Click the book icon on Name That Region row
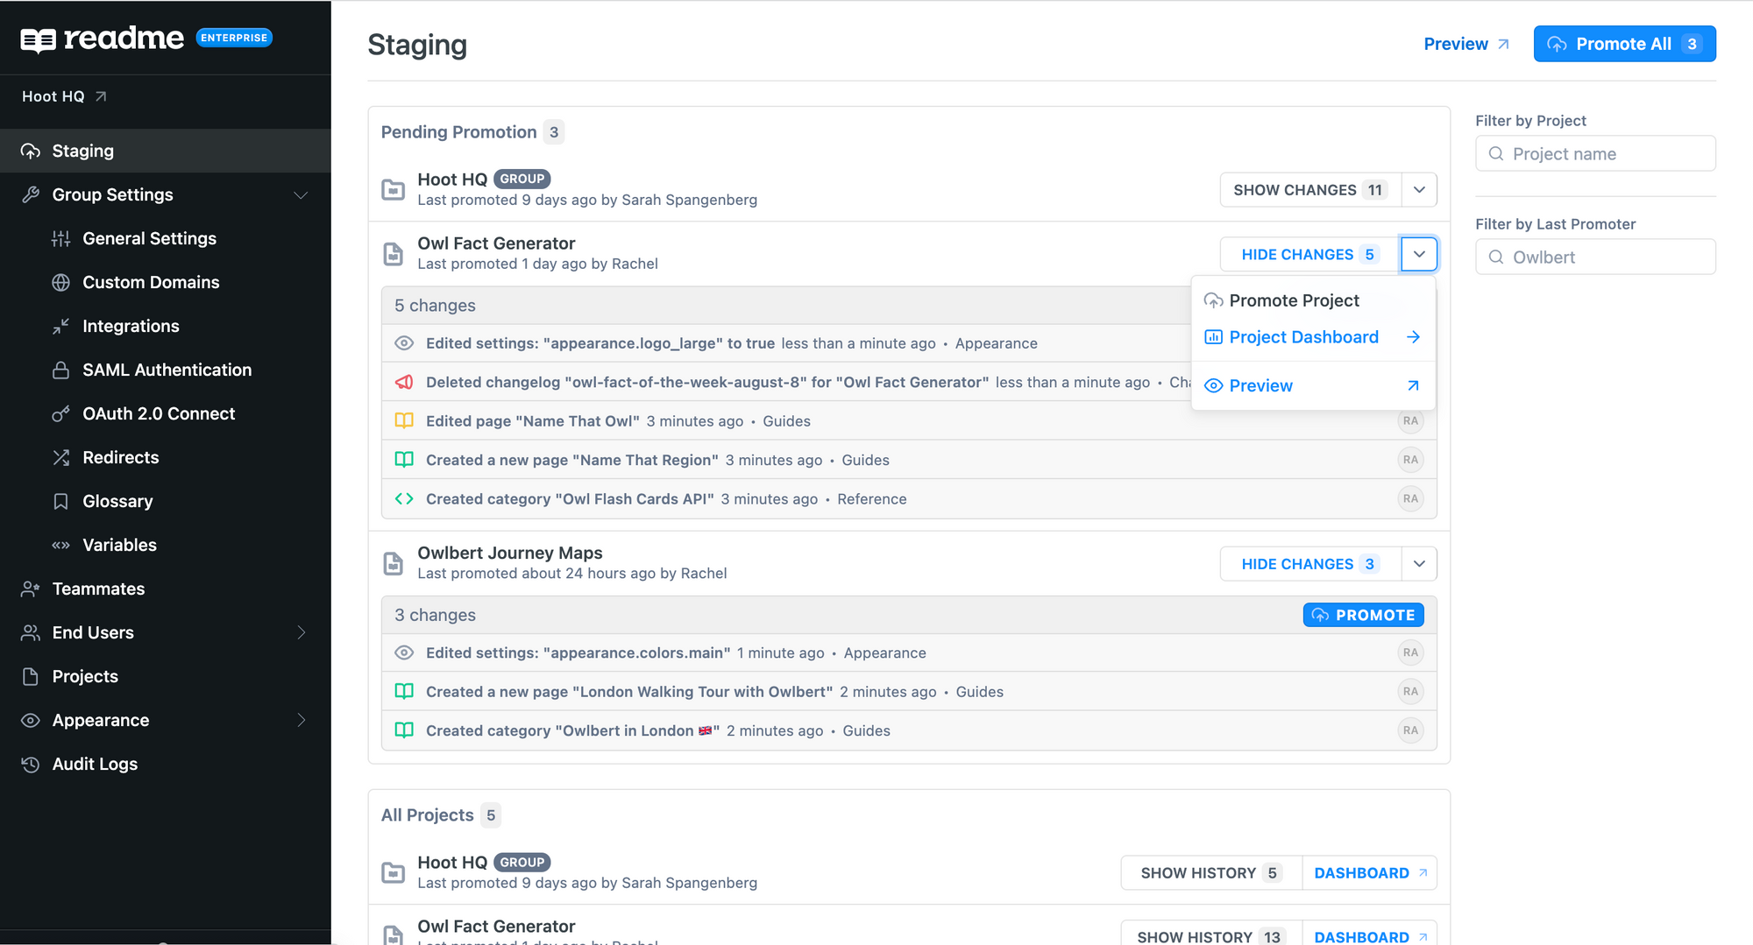 point(404,460)
